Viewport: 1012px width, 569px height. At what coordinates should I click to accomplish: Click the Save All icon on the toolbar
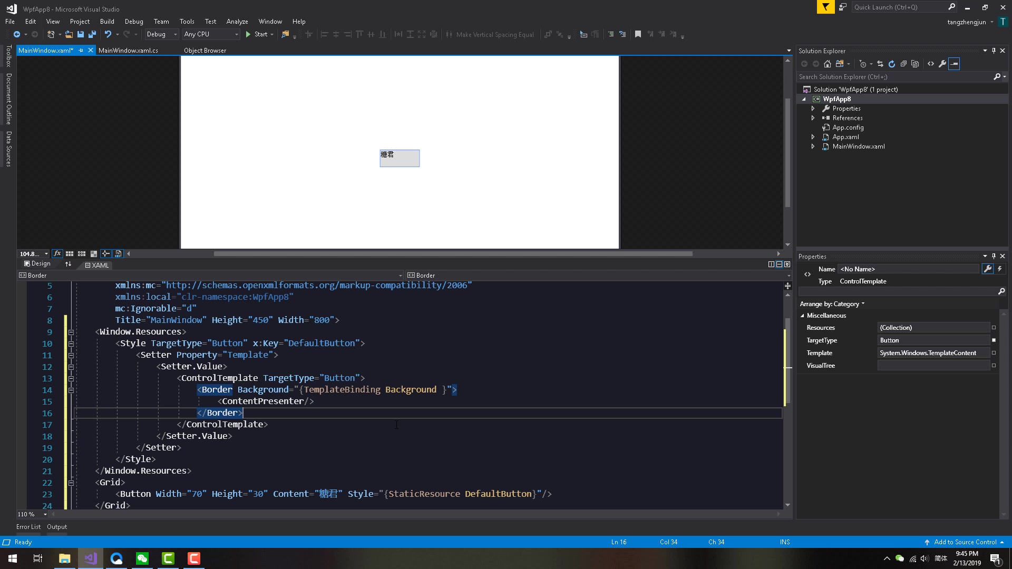pyautogui.click(x=92, y=34)
